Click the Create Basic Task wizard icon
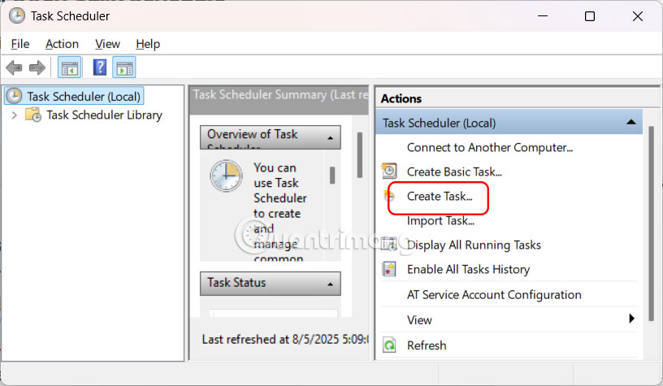This screenshot has height=386, width=663. (x=389, y=171)
